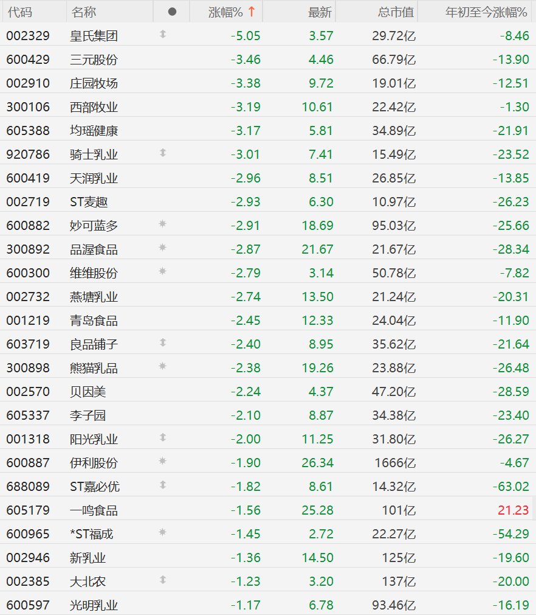Click the up-down arrow icon beside 大北农
This screenshot has height=615, width=536.
pos(163,580)
